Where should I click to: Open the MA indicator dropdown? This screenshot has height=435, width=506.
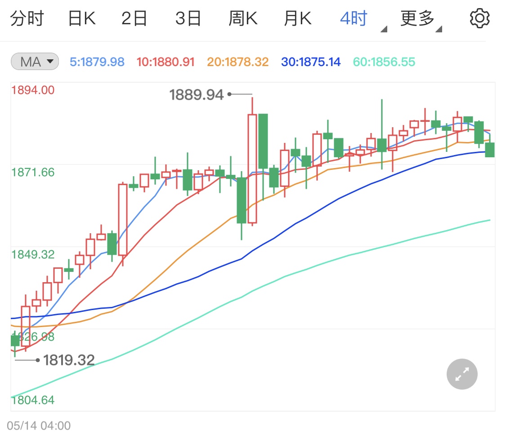[35, 61]
